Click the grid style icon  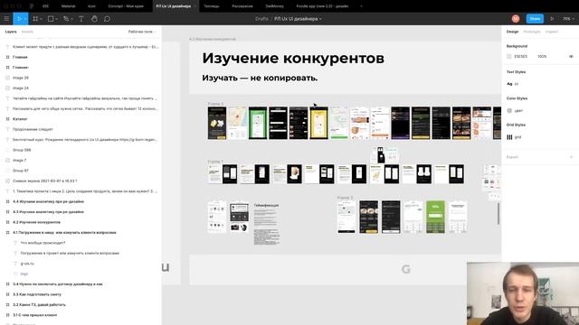[x=509, y=137]
